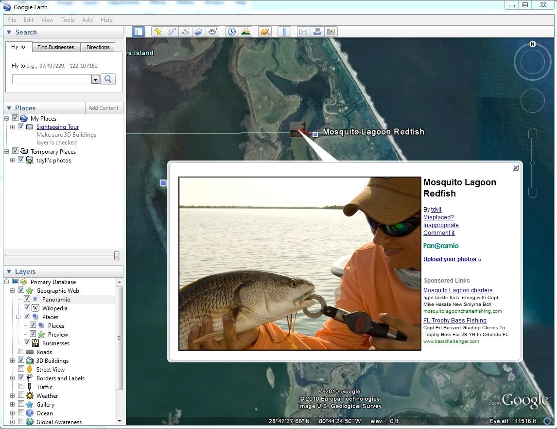
Task: Open the Mosquito Lagoon charters sponsored link
Action: point(458,290)
